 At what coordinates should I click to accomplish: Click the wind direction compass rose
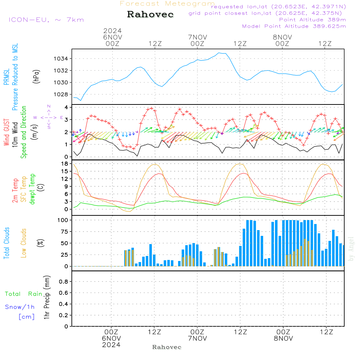point(48,117)
